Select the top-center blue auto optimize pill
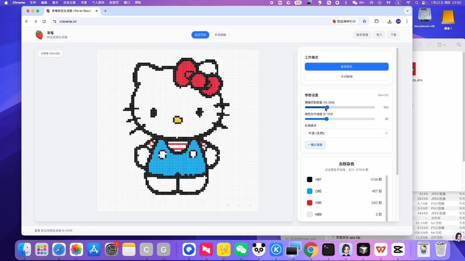The height and width of the screenshot is (261, 465). click(x=200, y=34)
